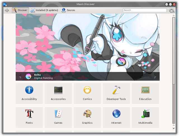Click the Krita title text
The height and width of the screenshot is (136, 179).
click(x=37, y=75)
